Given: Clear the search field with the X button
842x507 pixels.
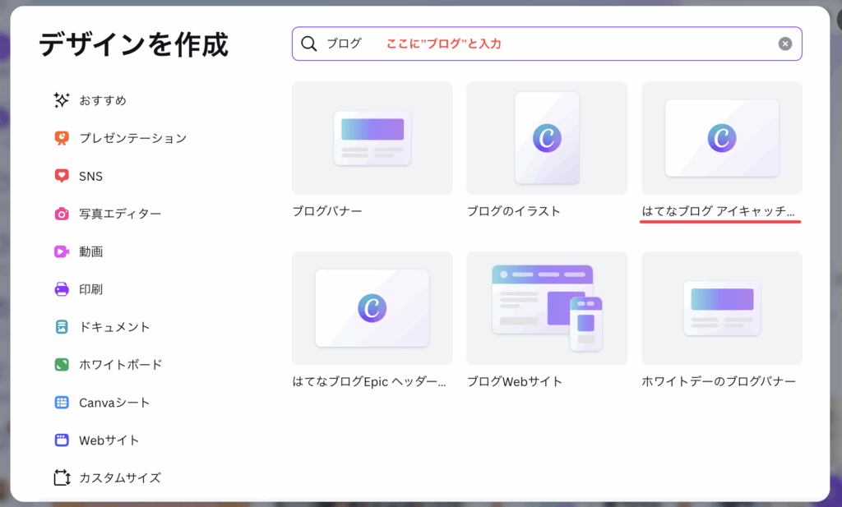Looking at the screenshot, I should coord(785,44).
